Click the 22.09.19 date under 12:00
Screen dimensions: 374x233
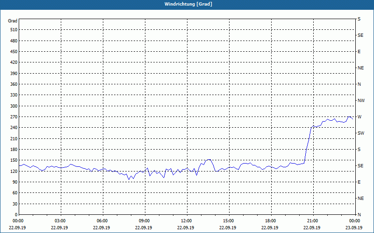pyautogui.click(x=186, y=227)
